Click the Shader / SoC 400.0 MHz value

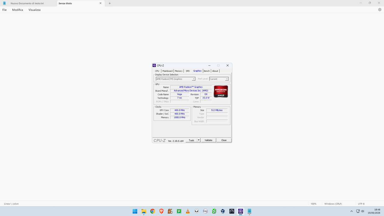(179, 114)
